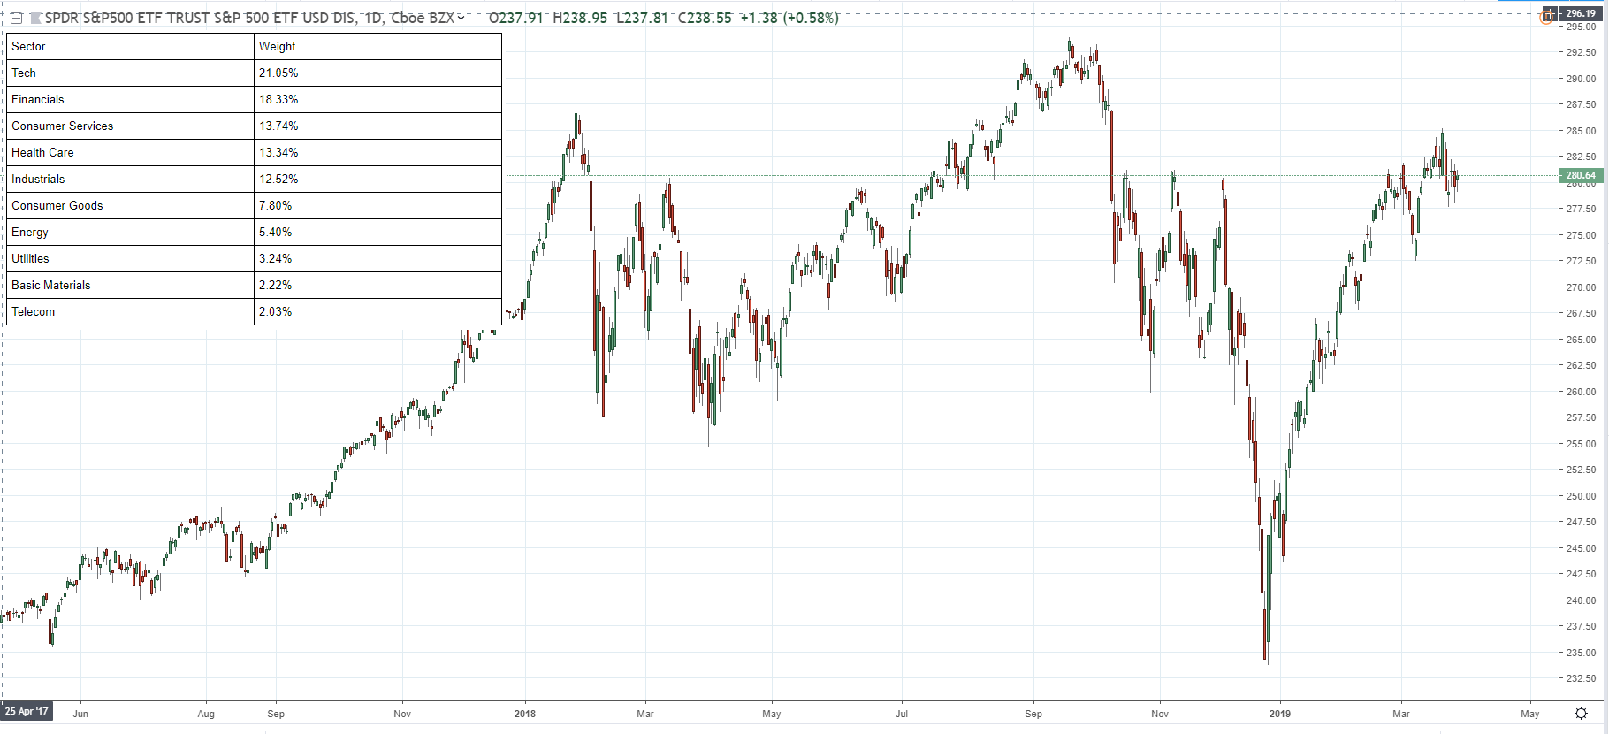Open chart settings gear icon
The width and height of the screenshot is (1609, 734).
click(1581, 713)
